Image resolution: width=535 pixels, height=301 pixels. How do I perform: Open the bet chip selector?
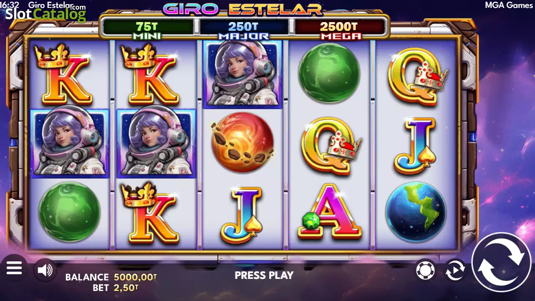click(425, 270)
